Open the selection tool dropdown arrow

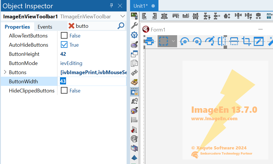173,41
